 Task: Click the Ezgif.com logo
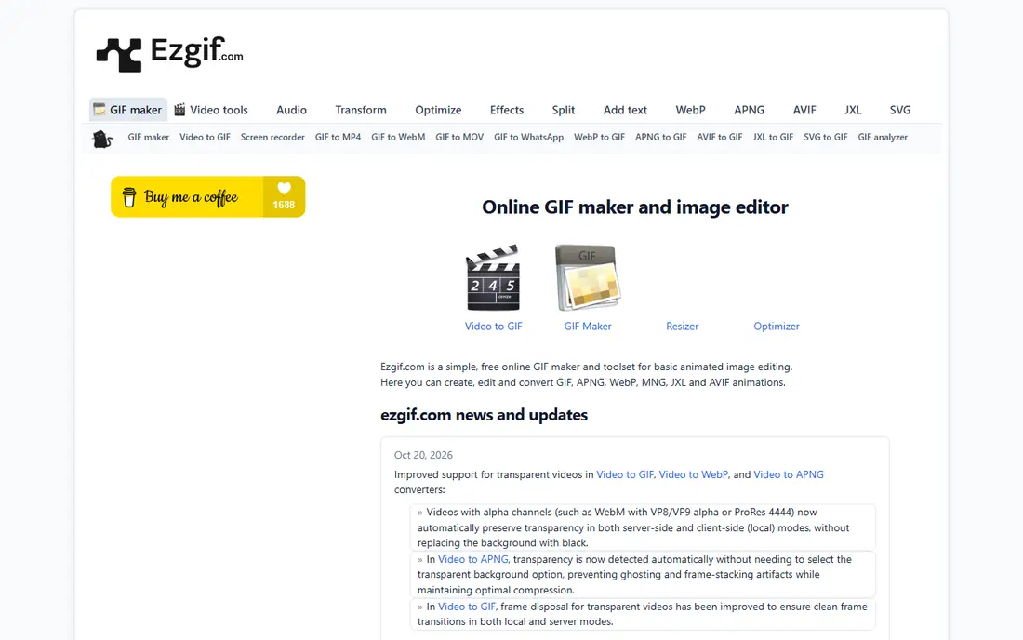pyautogui.click(x=169, y=54)
